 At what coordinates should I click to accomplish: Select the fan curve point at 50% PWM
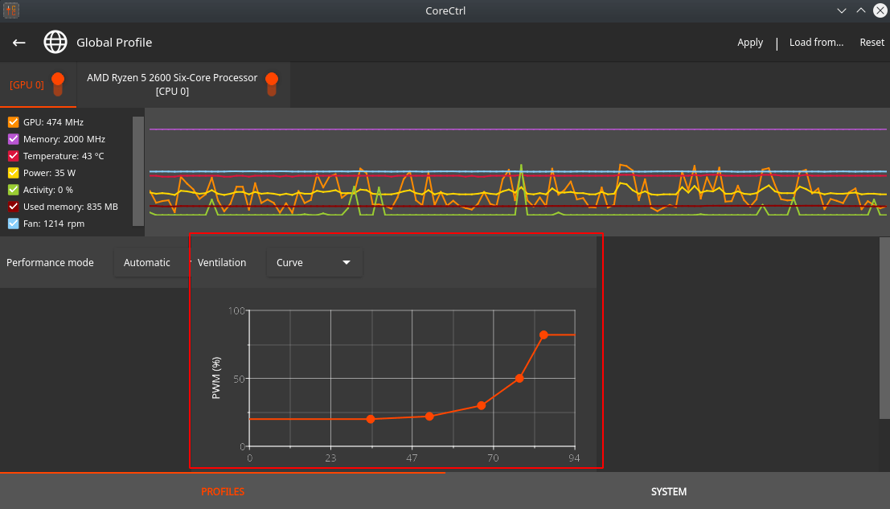pos(519,378)
